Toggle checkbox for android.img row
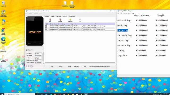Viewport: 170px width, 95px height. (x=46, y=26)
